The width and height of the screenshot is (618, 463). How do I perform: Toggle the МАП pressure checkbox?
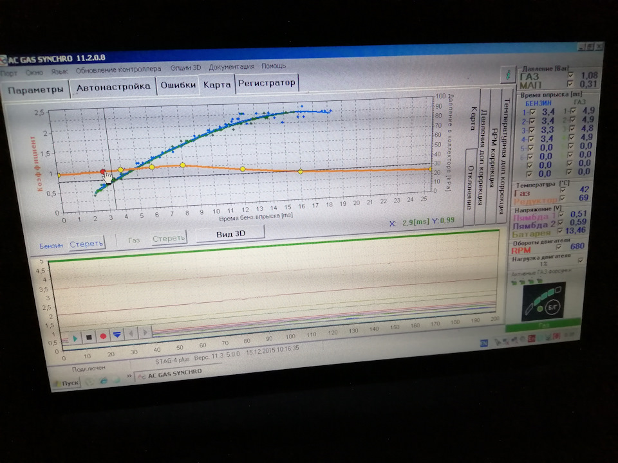(570, 84)
